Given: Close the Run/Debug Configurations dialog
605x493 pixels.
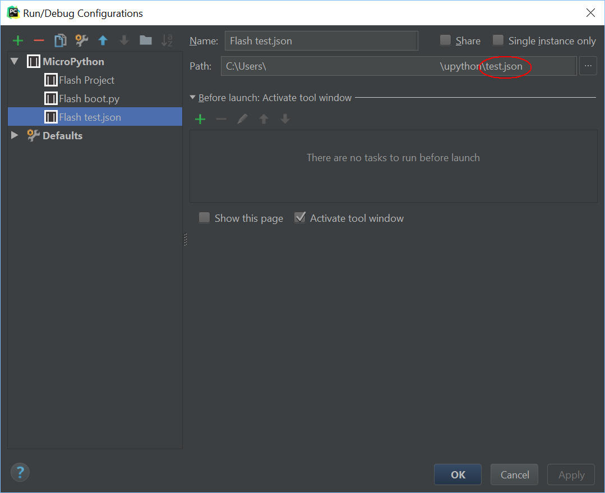Looking at the screenshot, I should click(x=590, y=13).
